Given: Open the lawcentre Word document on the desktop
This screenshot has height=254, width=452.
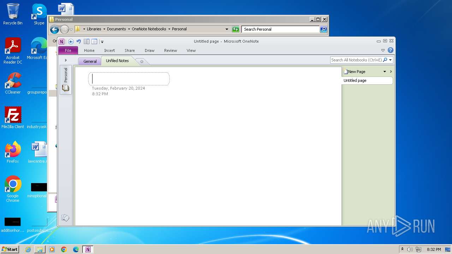Looking at the screenshot, I should 37,152.
